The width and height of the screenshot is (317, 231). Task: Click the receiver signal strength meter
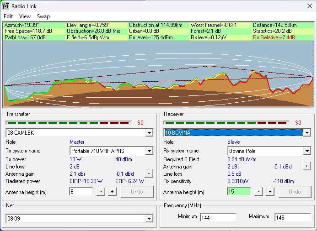226,123
